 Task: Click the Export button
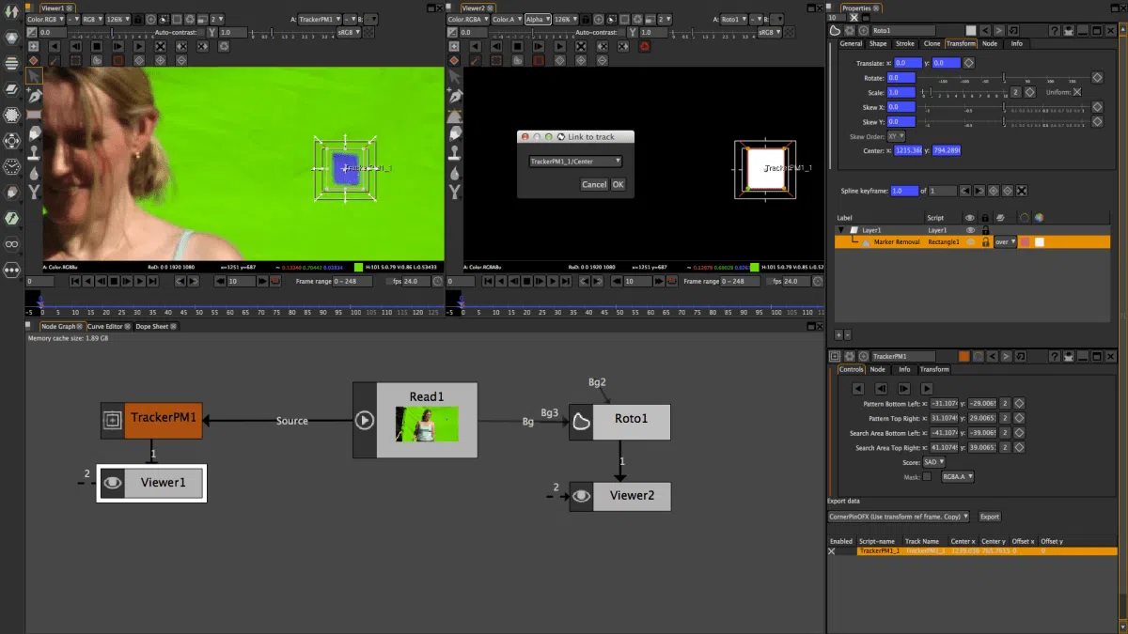pyautogui.click(x=989, y=517)
